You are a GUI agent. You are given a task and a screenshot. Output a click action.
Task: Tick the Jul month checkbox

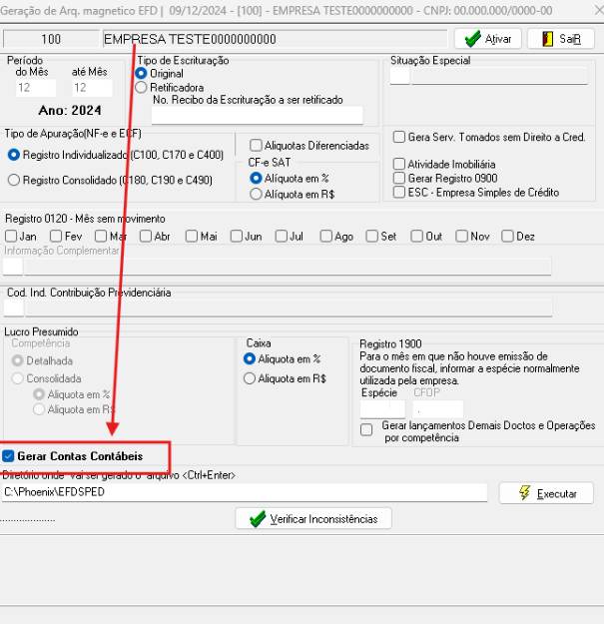(x=282, y=236)
